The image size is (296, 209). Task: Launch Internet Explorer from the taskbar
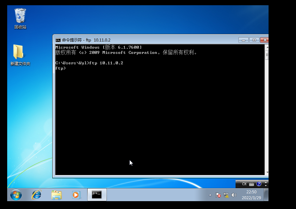pyautogui.click(x=36, y=195)
